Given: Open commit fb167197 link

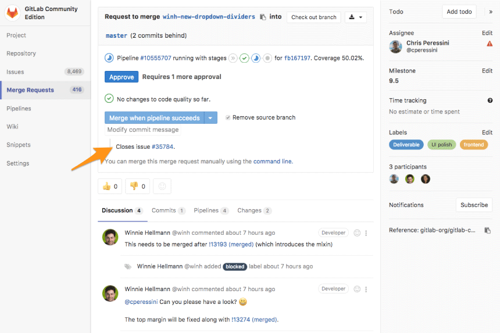Looking at the screenshot, I should pos(297,58).
